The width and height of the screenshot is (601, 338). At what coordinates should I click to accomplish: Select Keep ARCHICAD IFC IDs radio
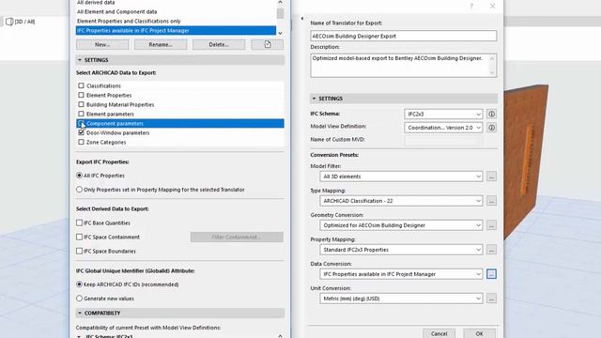(x=79, y=284)
